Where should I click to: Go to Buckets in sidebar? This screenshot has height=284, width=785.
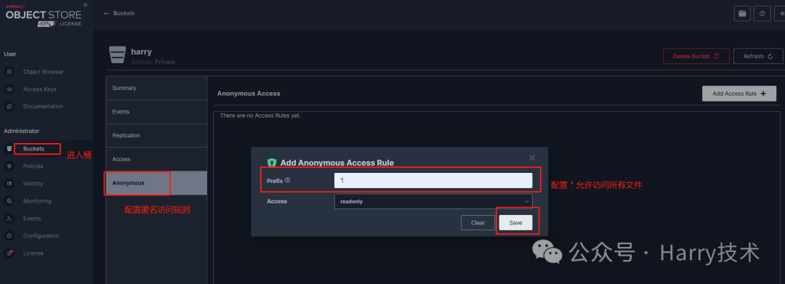(33, 149)
